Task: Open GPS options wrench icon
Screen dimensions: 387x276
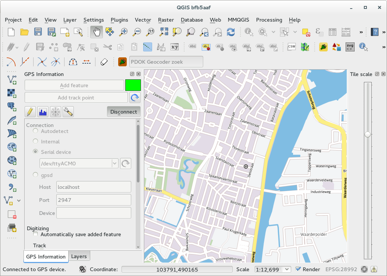Action: [x=68, y=112]
